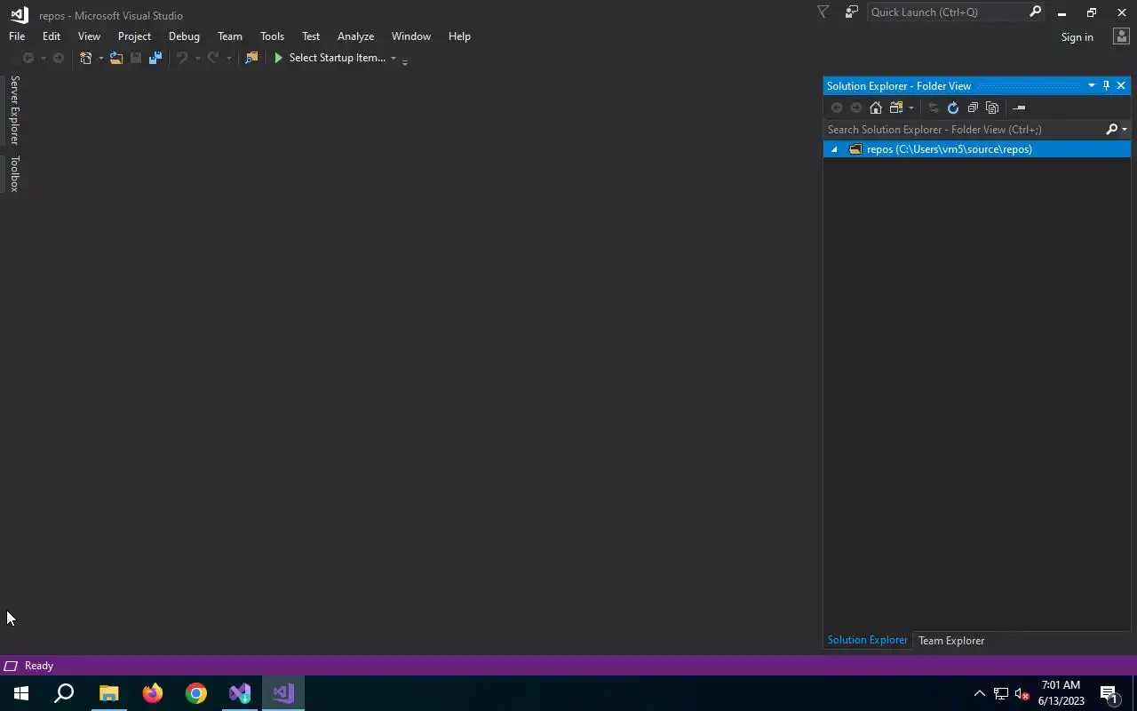Click the Quick Launch magnifier icon
The height and width of the screenshot is (711, 1137).
coord(1035,12)
